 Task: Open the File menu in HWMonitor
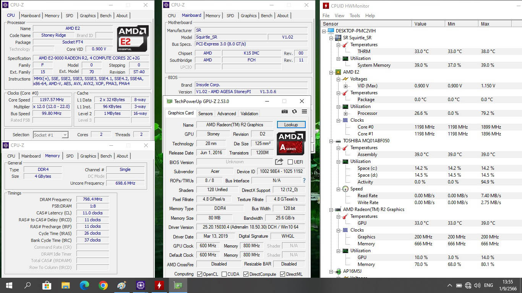point(326,16)
